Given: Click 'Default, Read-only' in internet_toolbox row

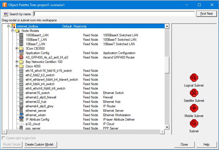Looking at the screenshot, I should point(75,26).
